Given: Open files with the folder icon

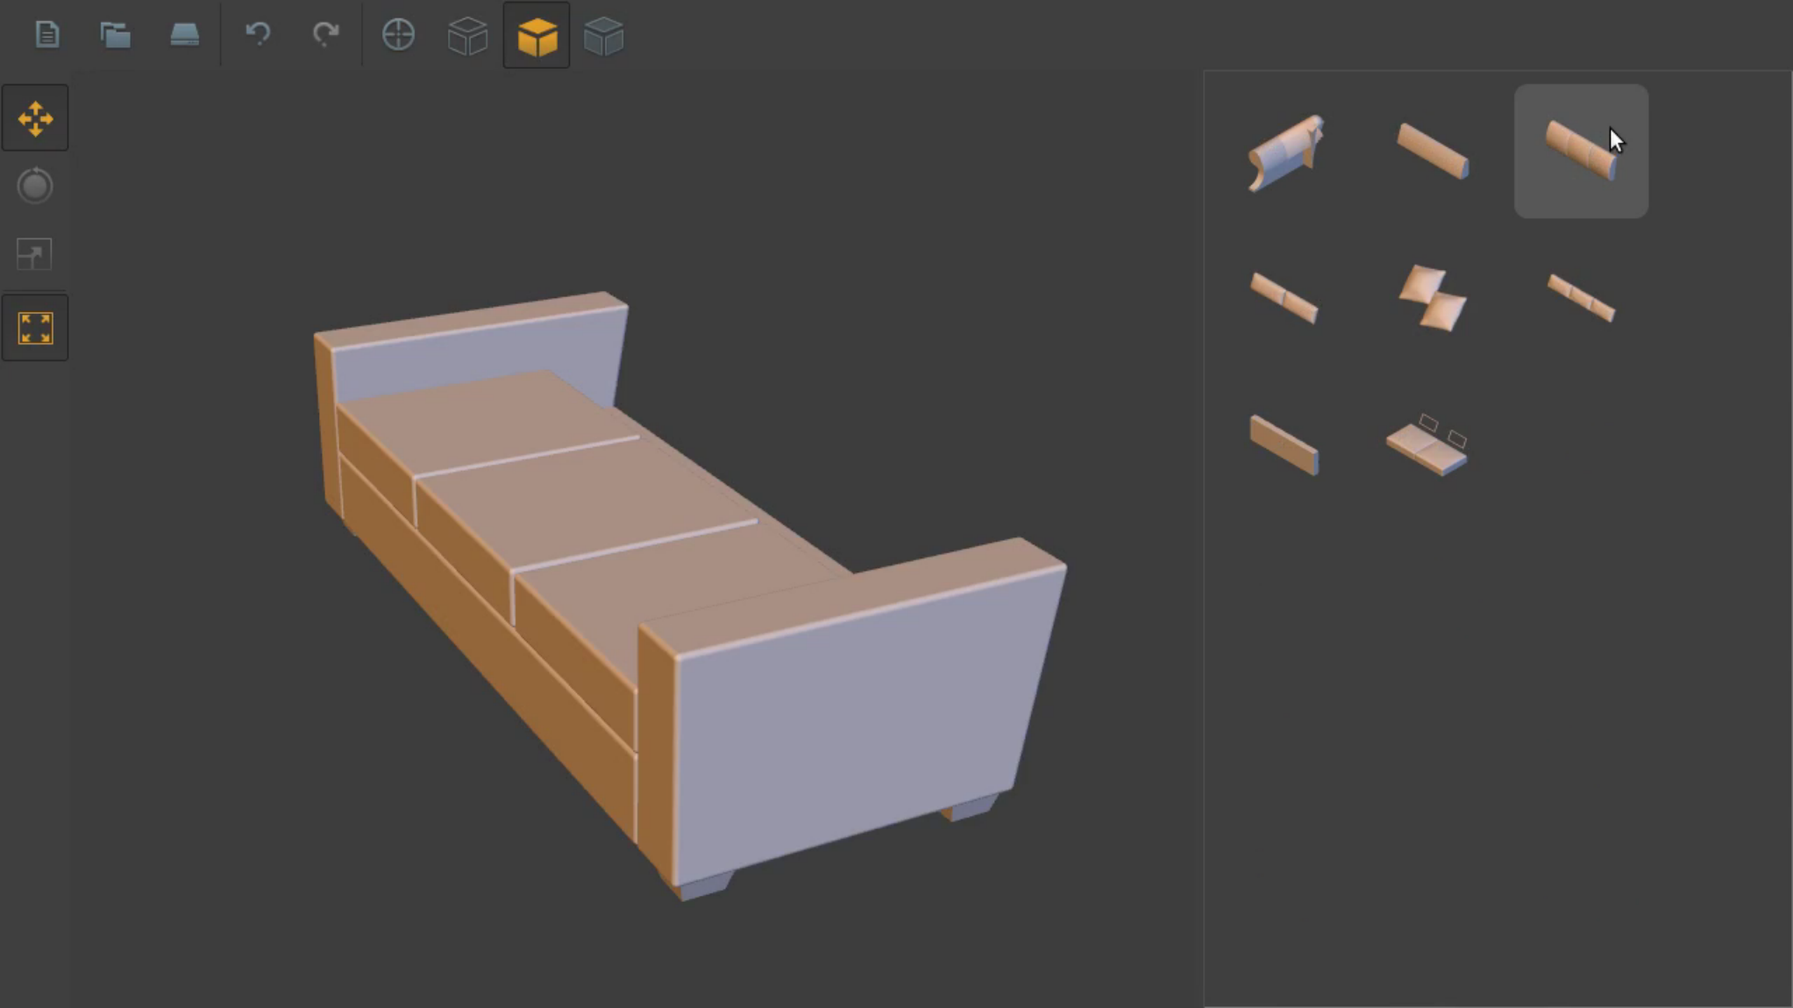Looking at the screenshot, I should [x=115, y=34].
